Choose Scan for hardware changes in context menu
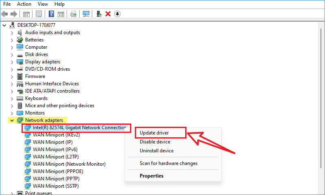325x195 pixels. pyautogui.click(x=169, y=163)
